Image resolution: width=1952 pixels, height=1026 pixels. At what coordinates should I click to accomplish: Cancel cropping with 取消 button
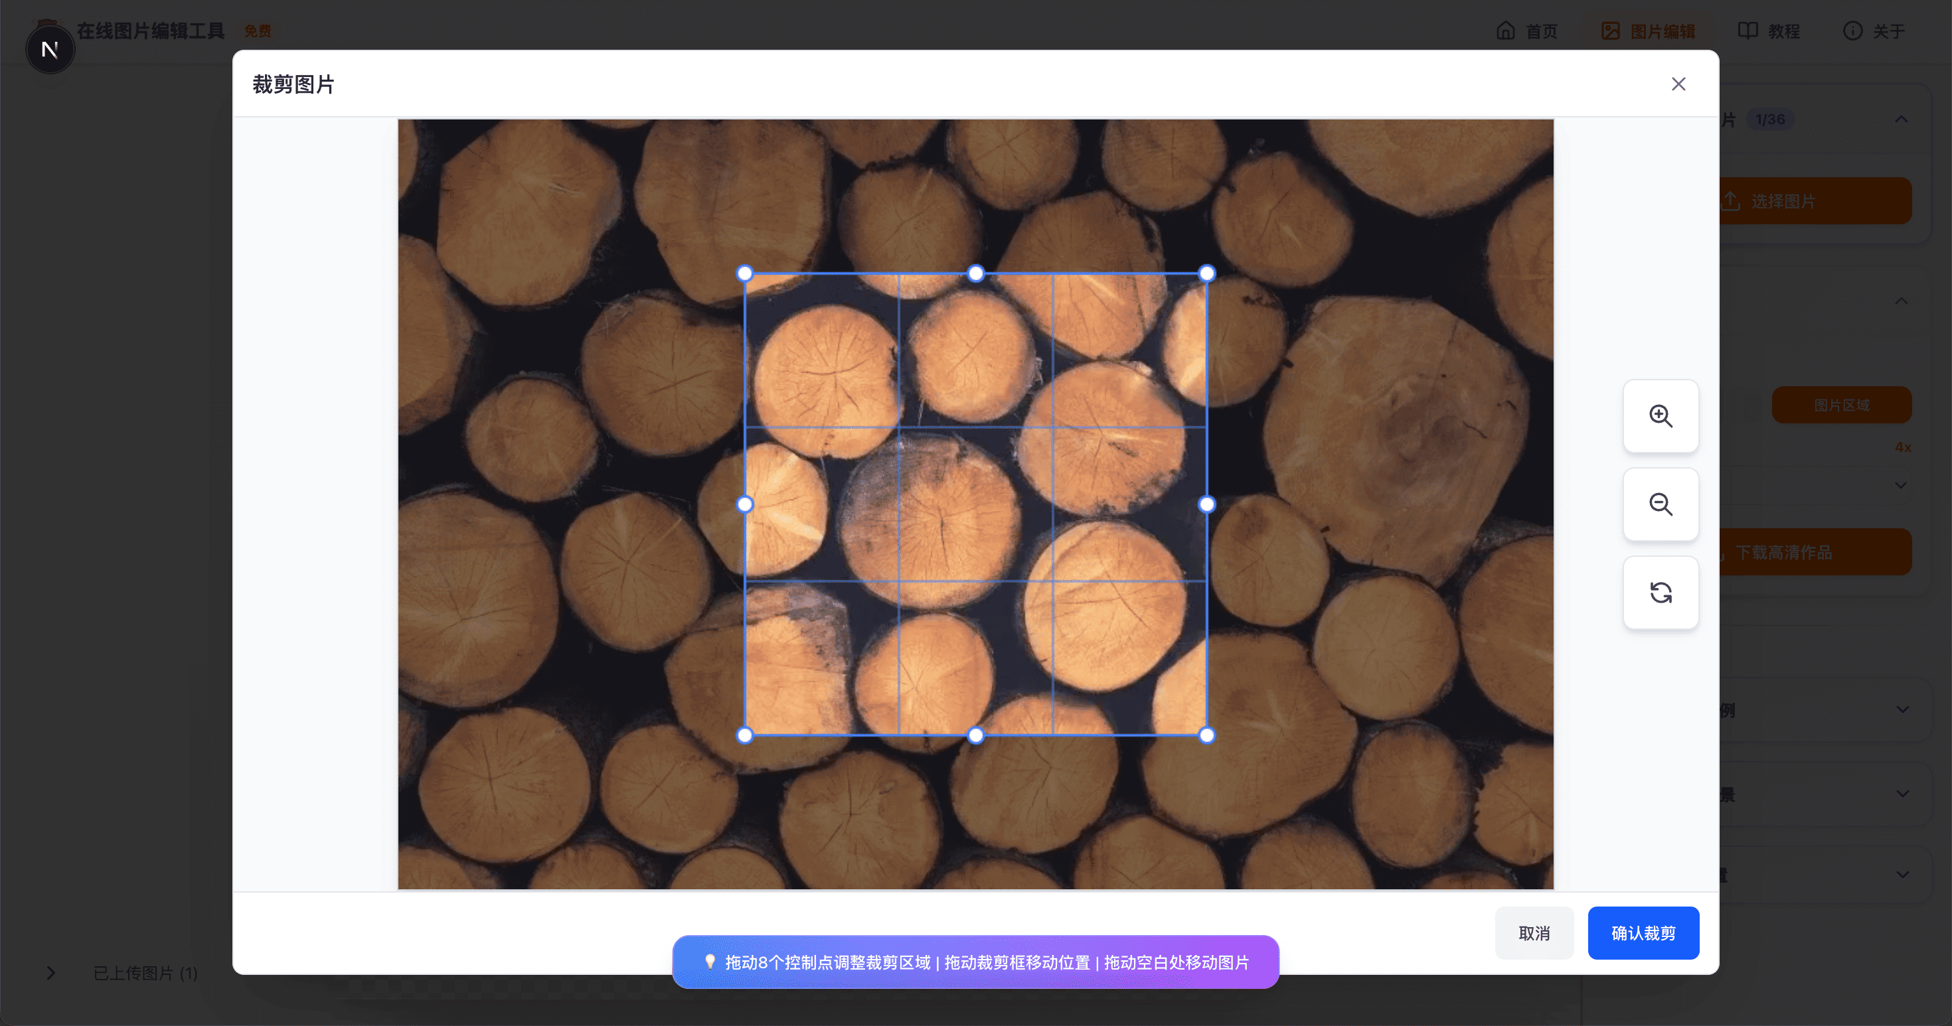pyautogui.click(x=1534, y=933)
